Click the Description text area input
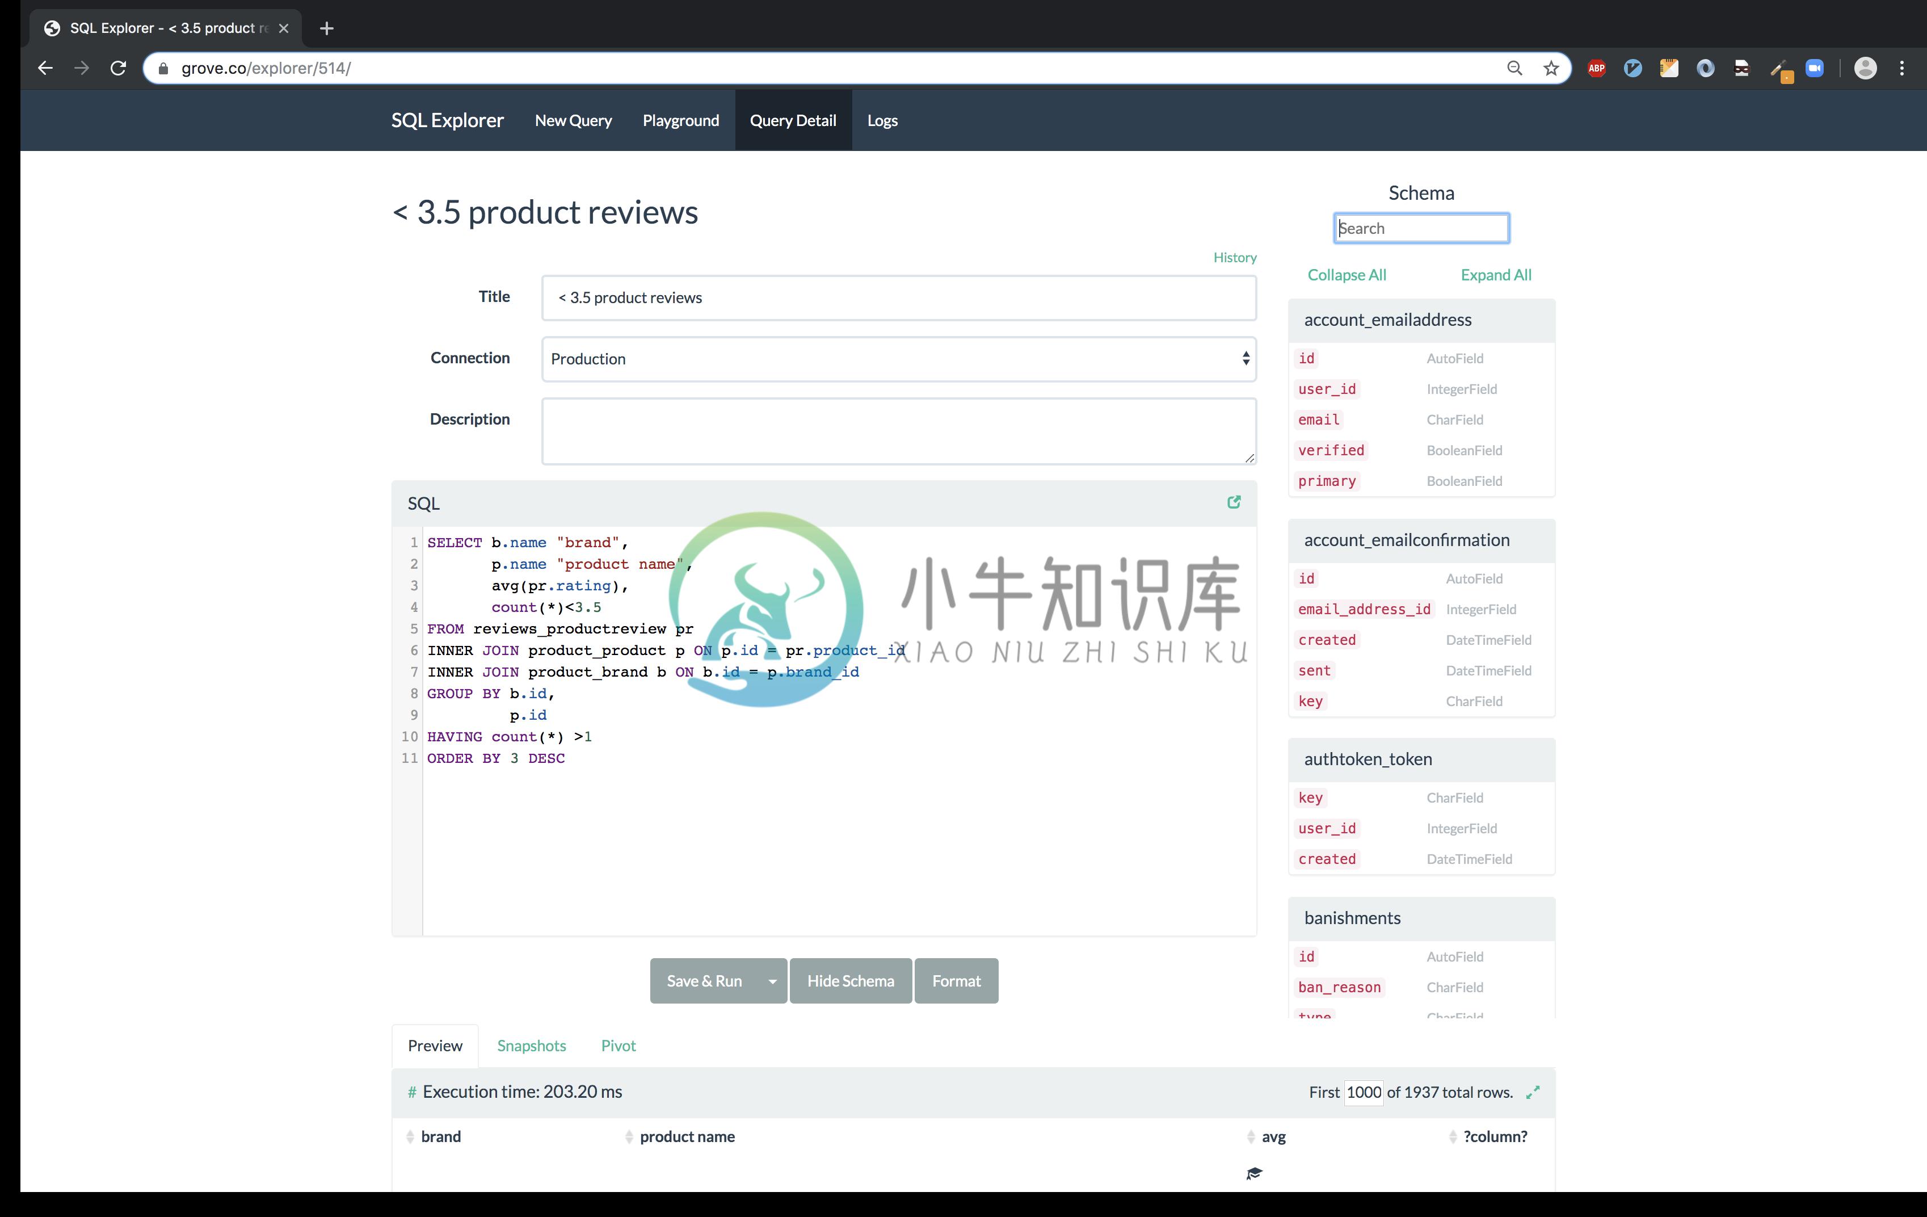Viewport: 1927px width, 1217px height. [898, 429]
